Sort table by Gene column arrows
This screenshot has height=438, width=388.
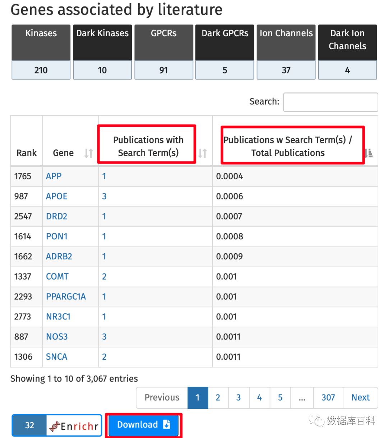pos(88,153)
